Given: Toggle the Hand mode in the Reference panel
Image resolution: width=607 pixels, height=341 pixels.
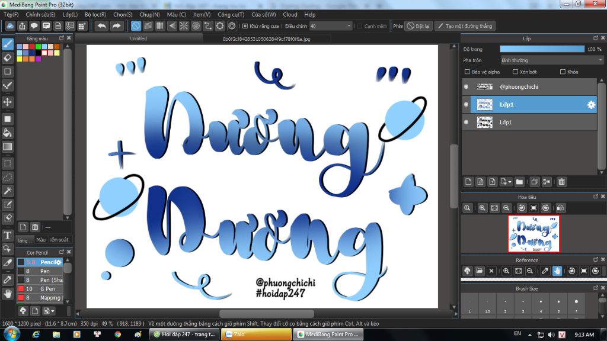Looking at the screenshot, I should 557,271.
